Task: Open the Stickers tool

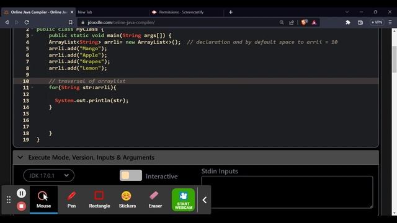Action: 127,199
